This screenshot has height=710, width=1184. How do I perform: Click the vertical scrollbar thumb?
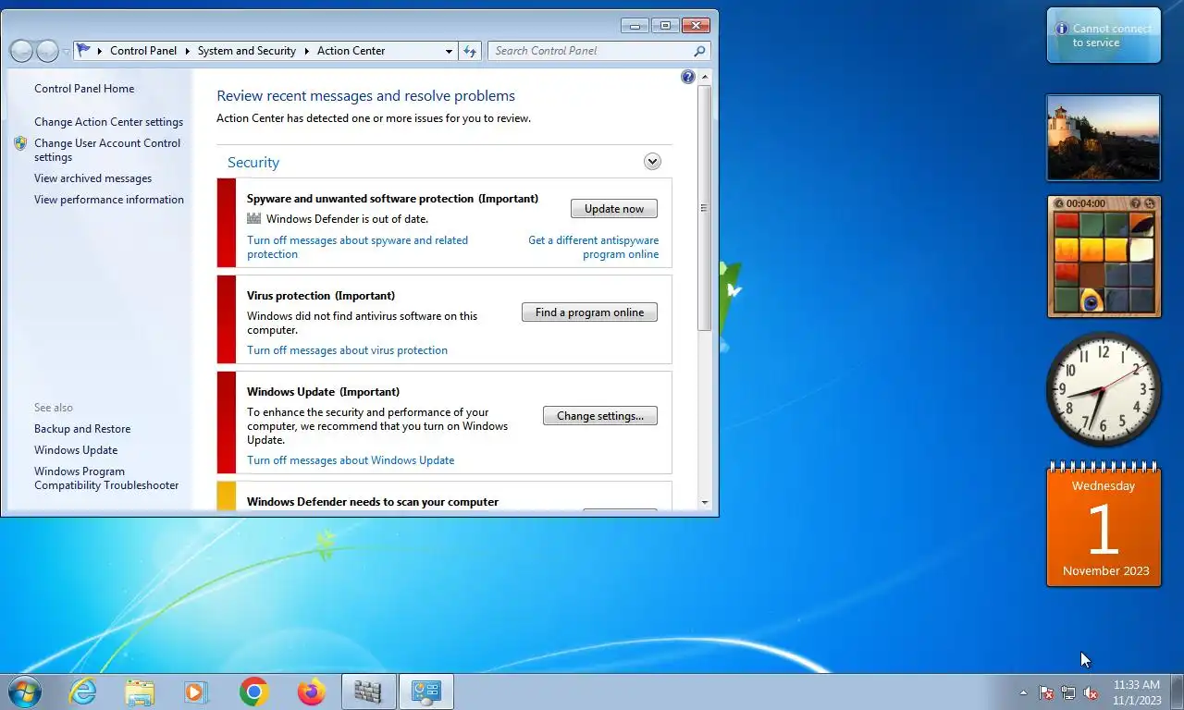click(x=705, y=208)
